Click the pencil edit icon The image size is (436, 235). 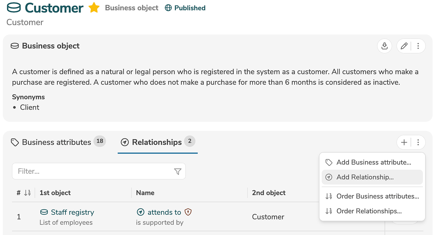tap(404, 46)
